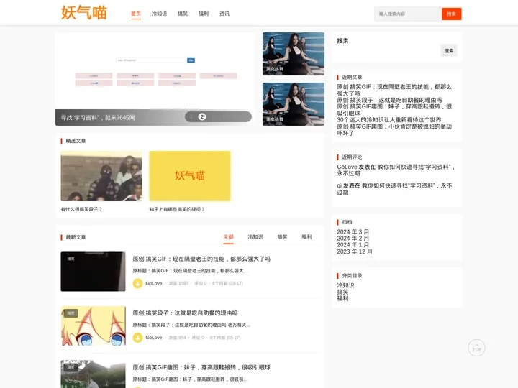Click GoLove avatar under 吃自助餐 article
518x388 pixels.
point(137,338)
